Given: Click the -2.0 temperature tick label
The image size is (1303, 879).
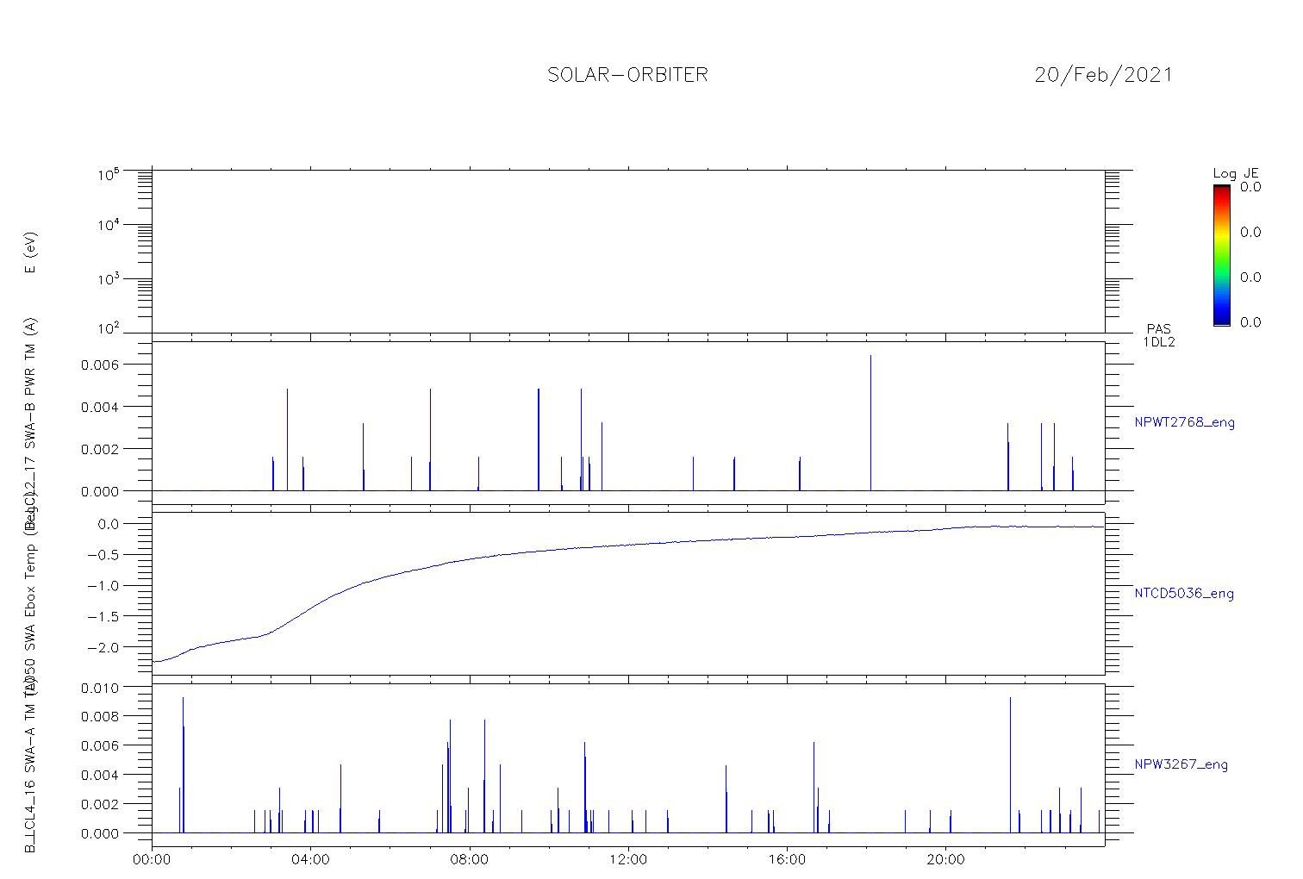Looking at the screenshot, I should (x=104, y=647).
